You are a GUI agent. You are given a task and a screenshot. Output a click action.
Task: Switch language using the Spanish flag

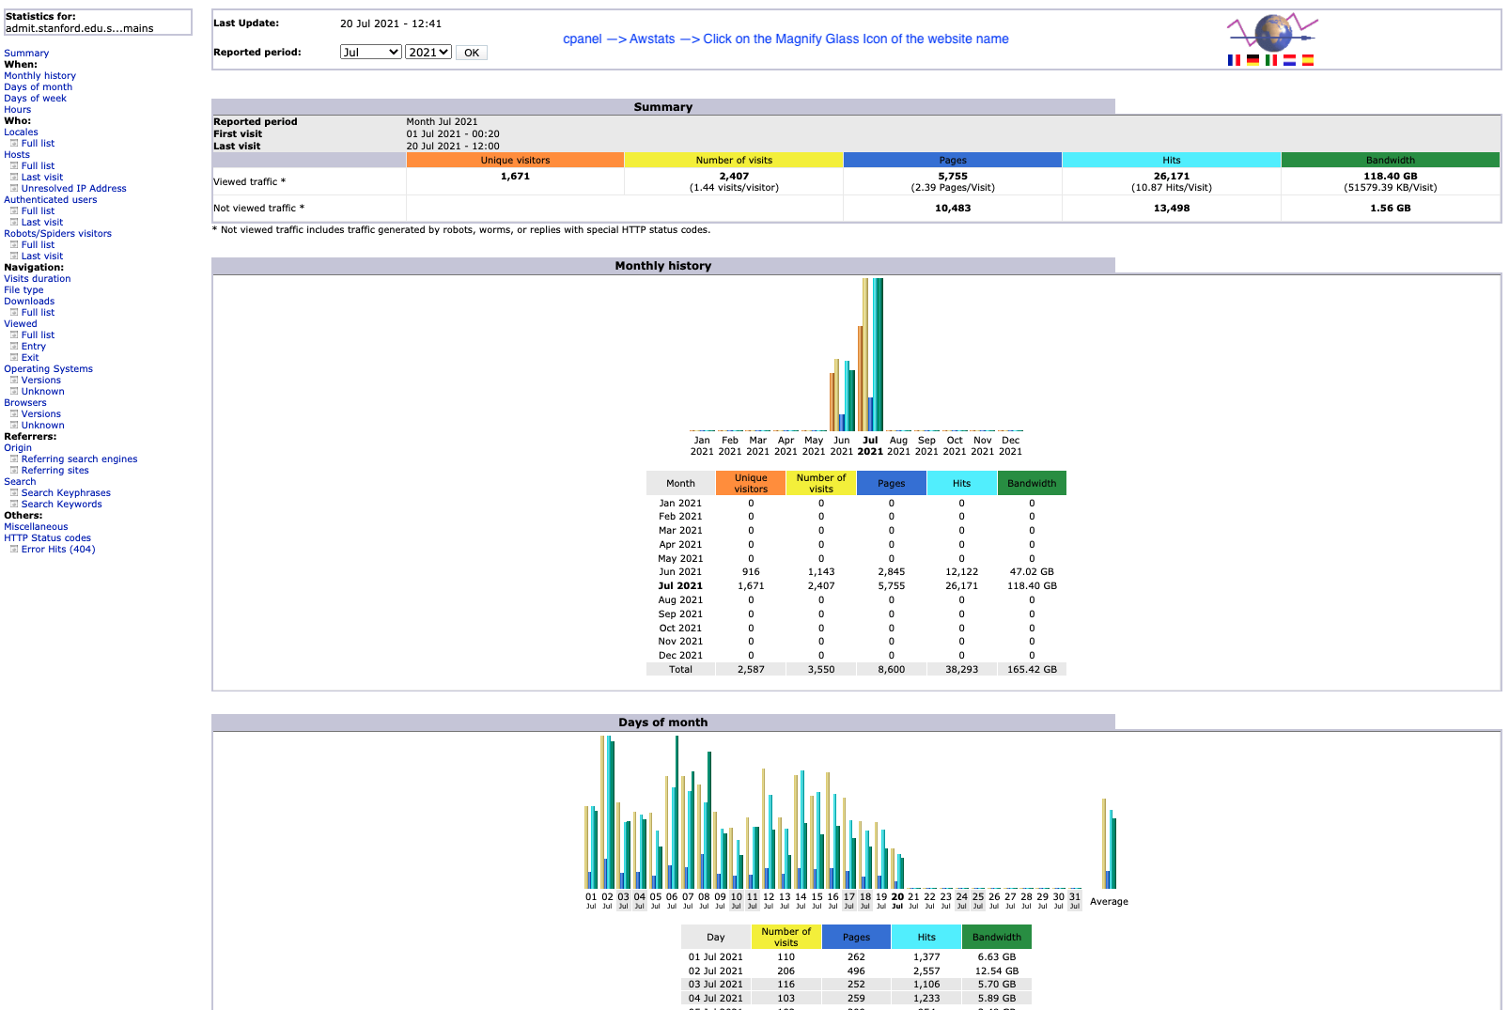click(x=1307, y=60)
